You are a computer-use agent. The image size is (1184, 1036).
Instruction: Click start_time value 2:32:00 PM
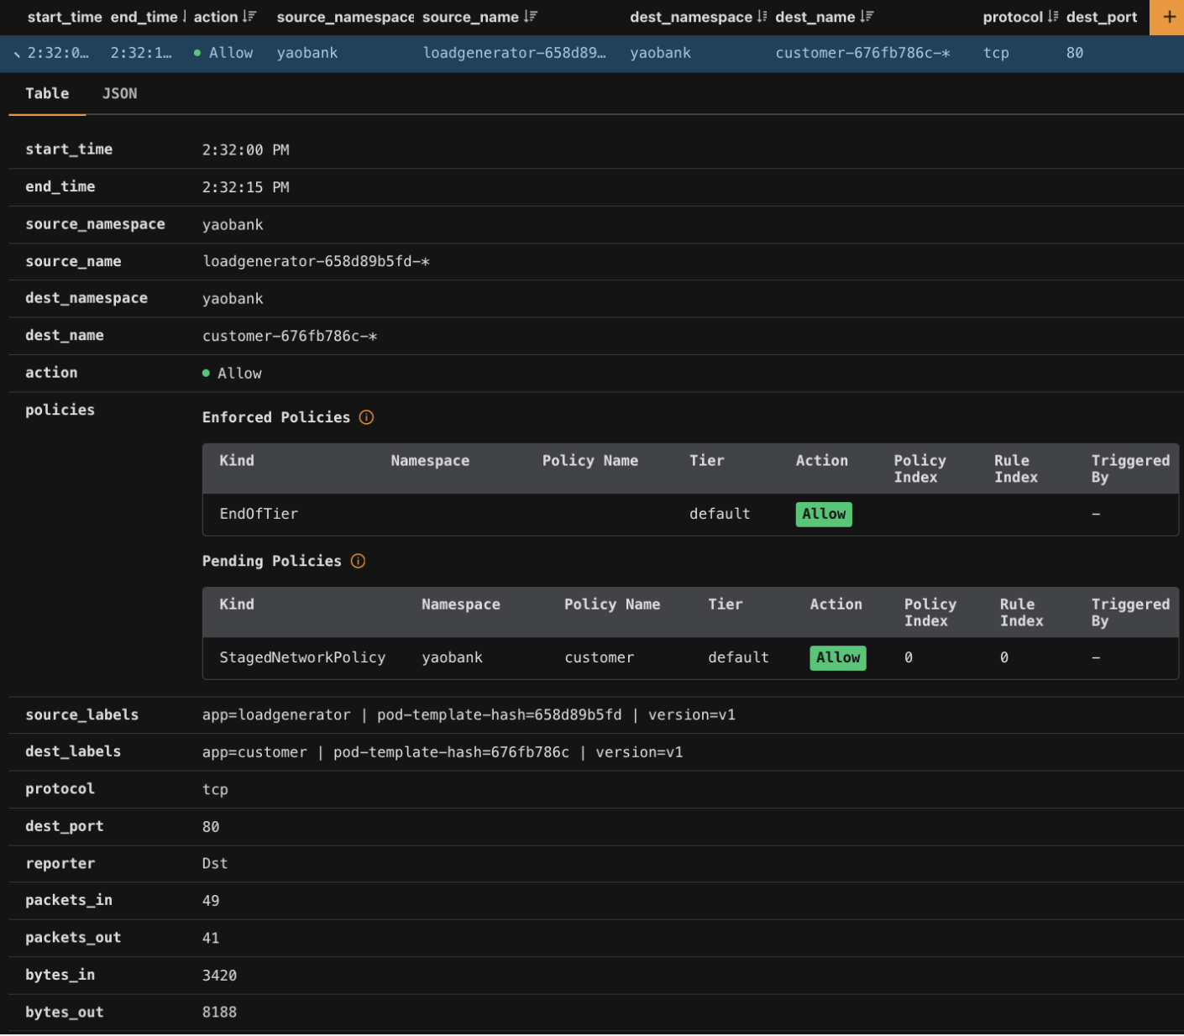point(245,150)
